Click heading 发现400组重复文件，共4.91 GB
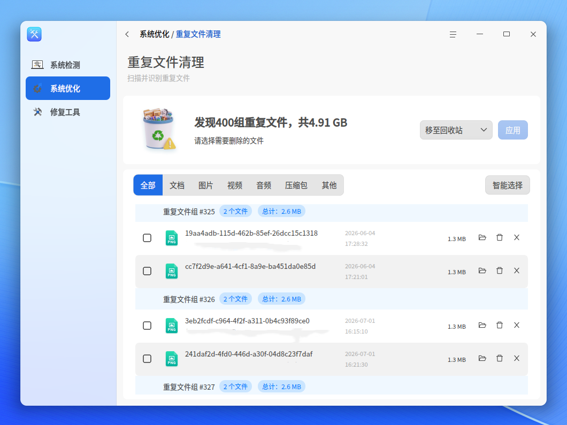 tap(271, 122)
